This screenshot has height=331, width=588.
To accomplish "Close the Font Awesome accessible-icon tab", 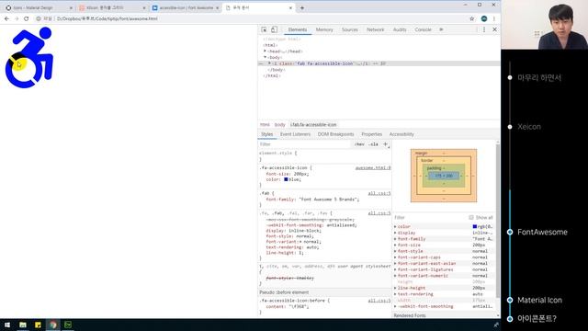I will tap(217, 8).
